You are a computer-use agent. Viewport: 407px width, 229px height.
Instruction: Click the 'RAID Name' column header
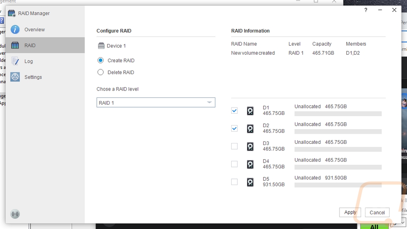tap(244, 44)
